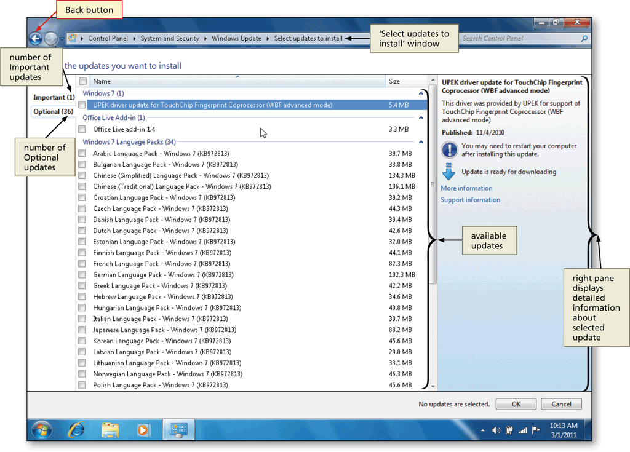The image size is (630, 452).
Task: Select the Polish Language Pack row text
Action: [x=161, y=385]
